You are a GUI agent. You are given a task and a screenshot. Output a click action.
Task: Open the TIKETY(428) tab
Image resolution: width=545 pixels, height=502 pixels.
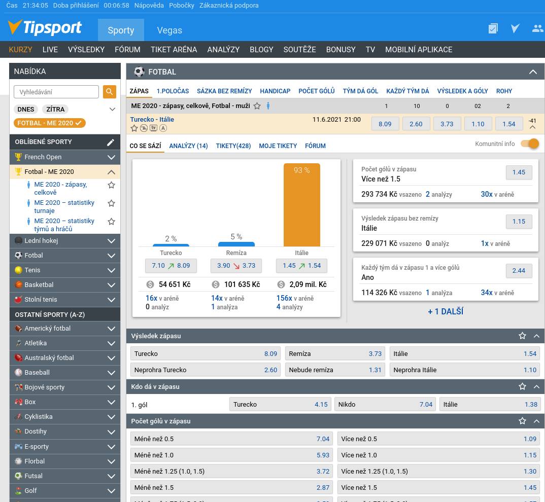[233, 146]
